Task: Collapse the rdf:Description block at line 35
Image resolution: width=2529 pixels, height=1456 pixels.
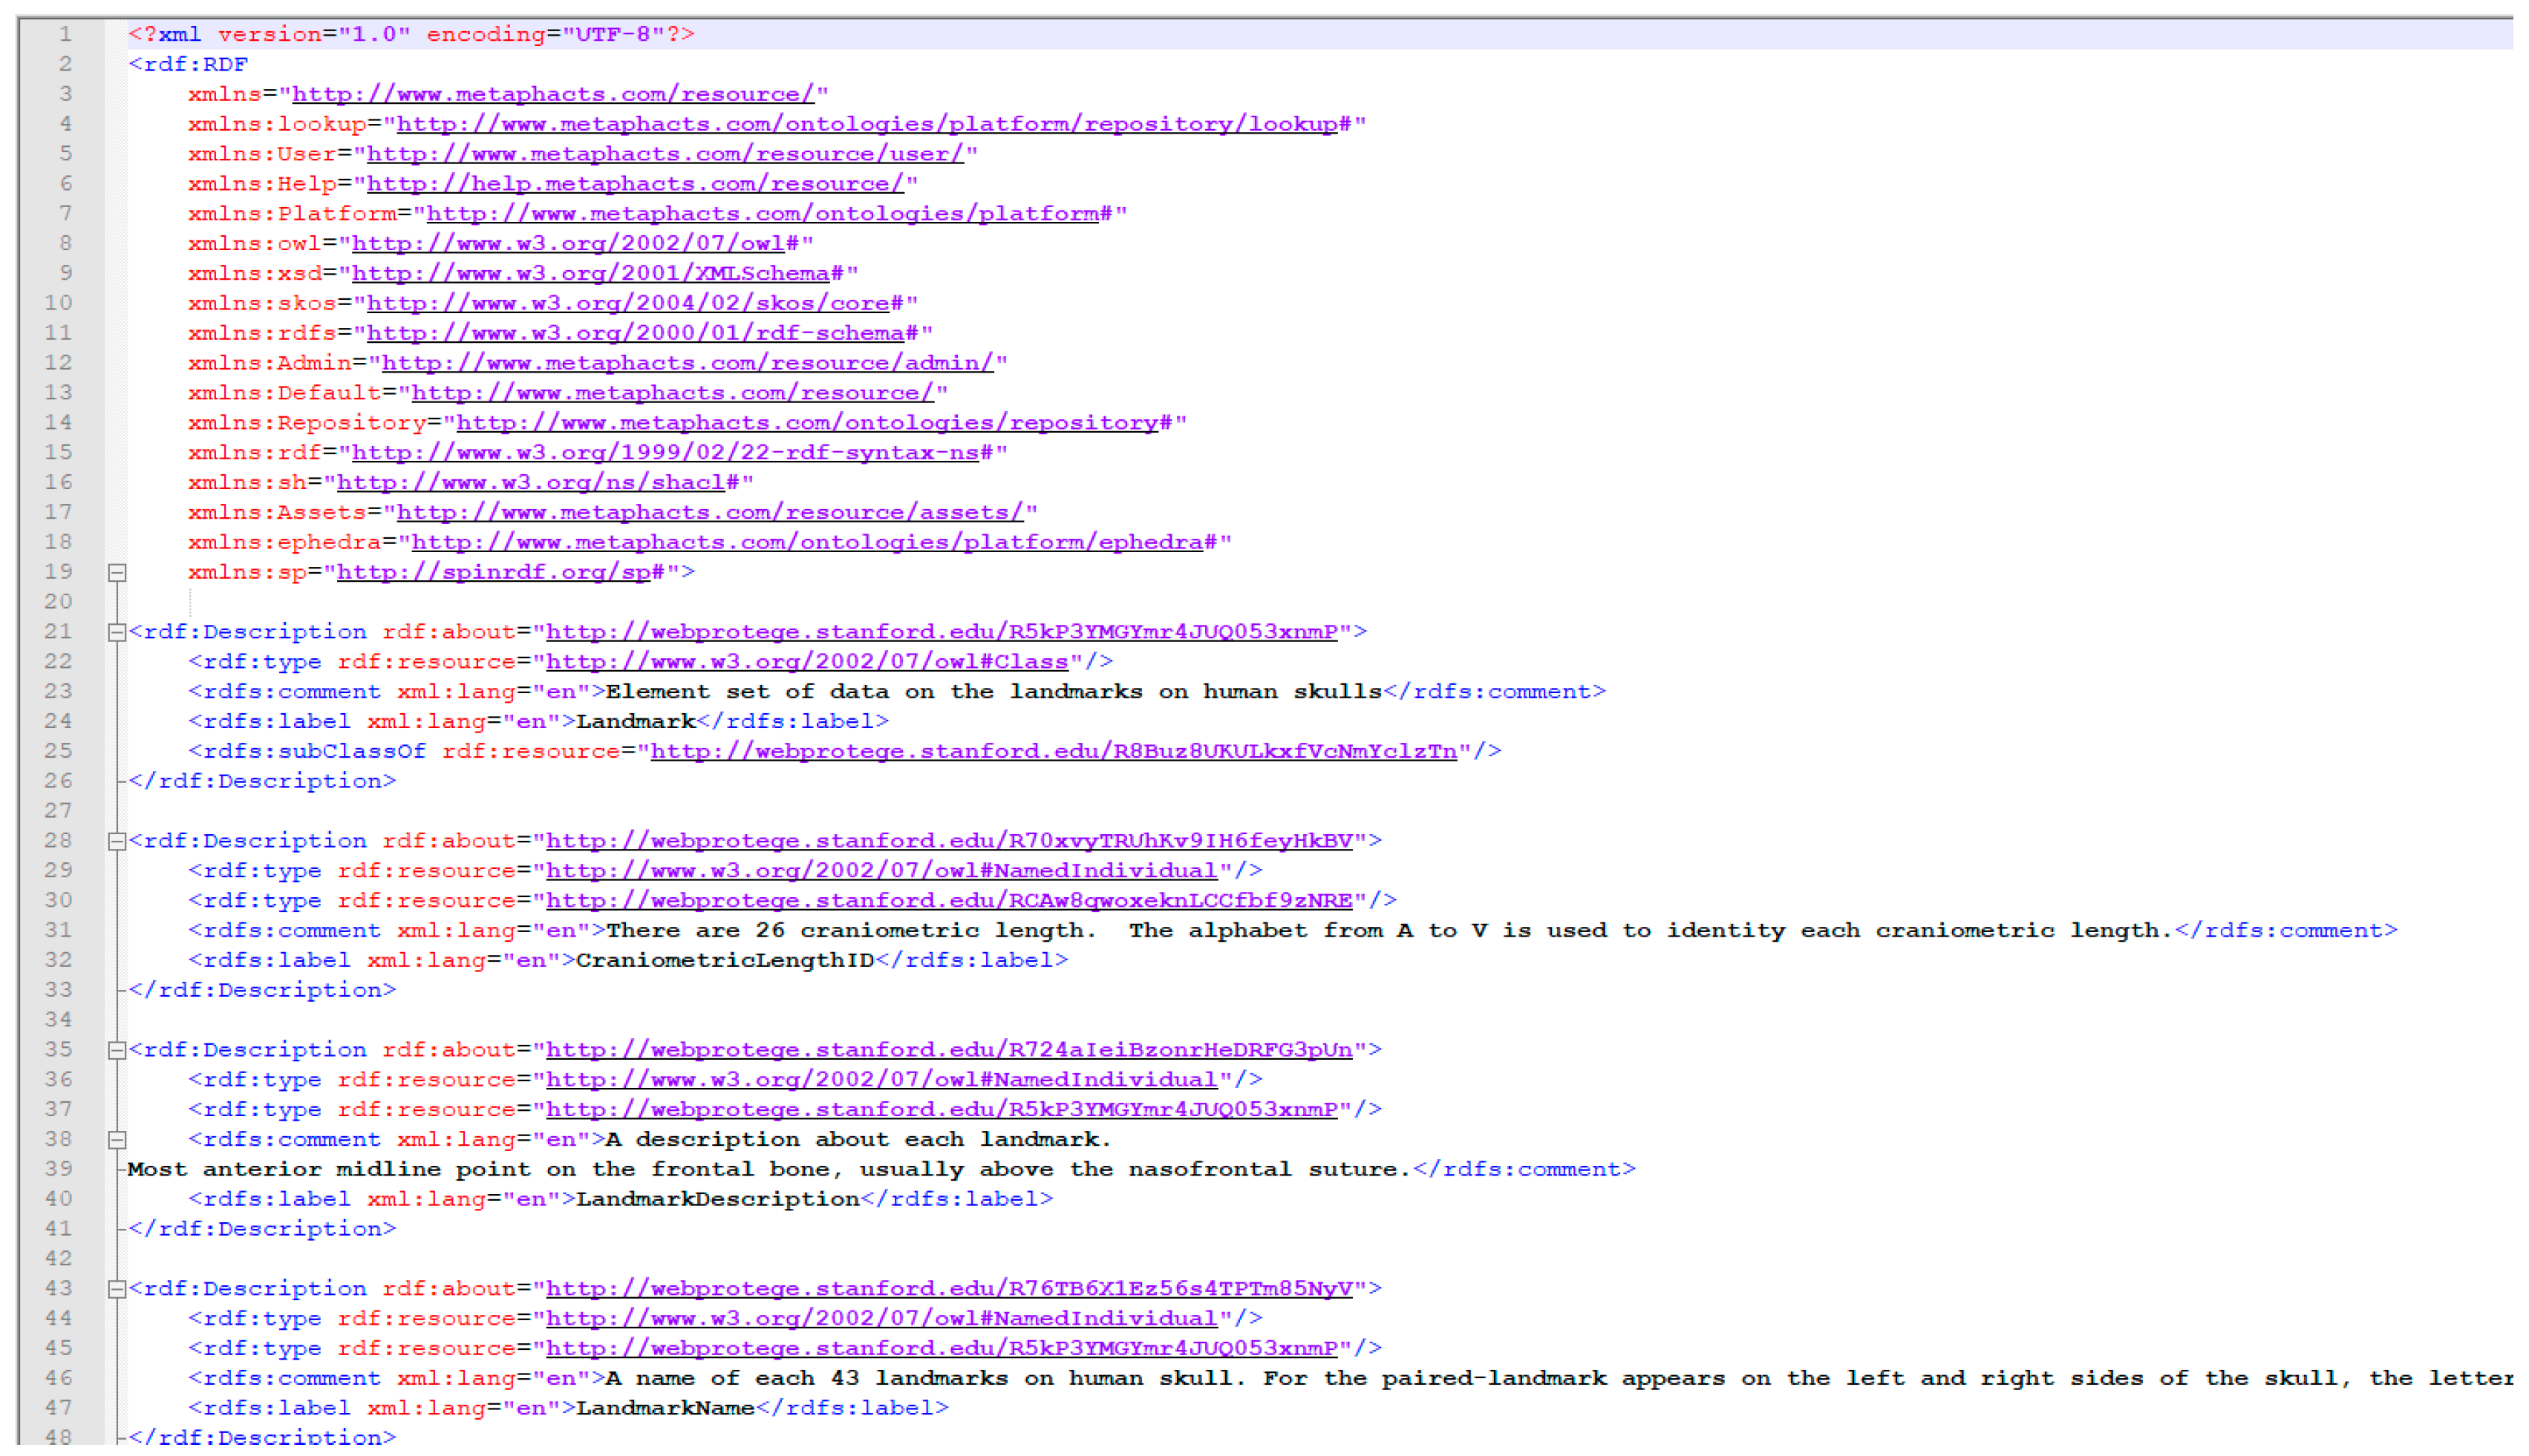Action: tap(117, 1051)
